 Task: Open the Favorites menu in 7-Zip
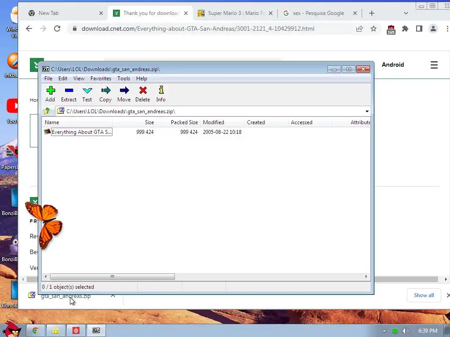click(101, 79)
